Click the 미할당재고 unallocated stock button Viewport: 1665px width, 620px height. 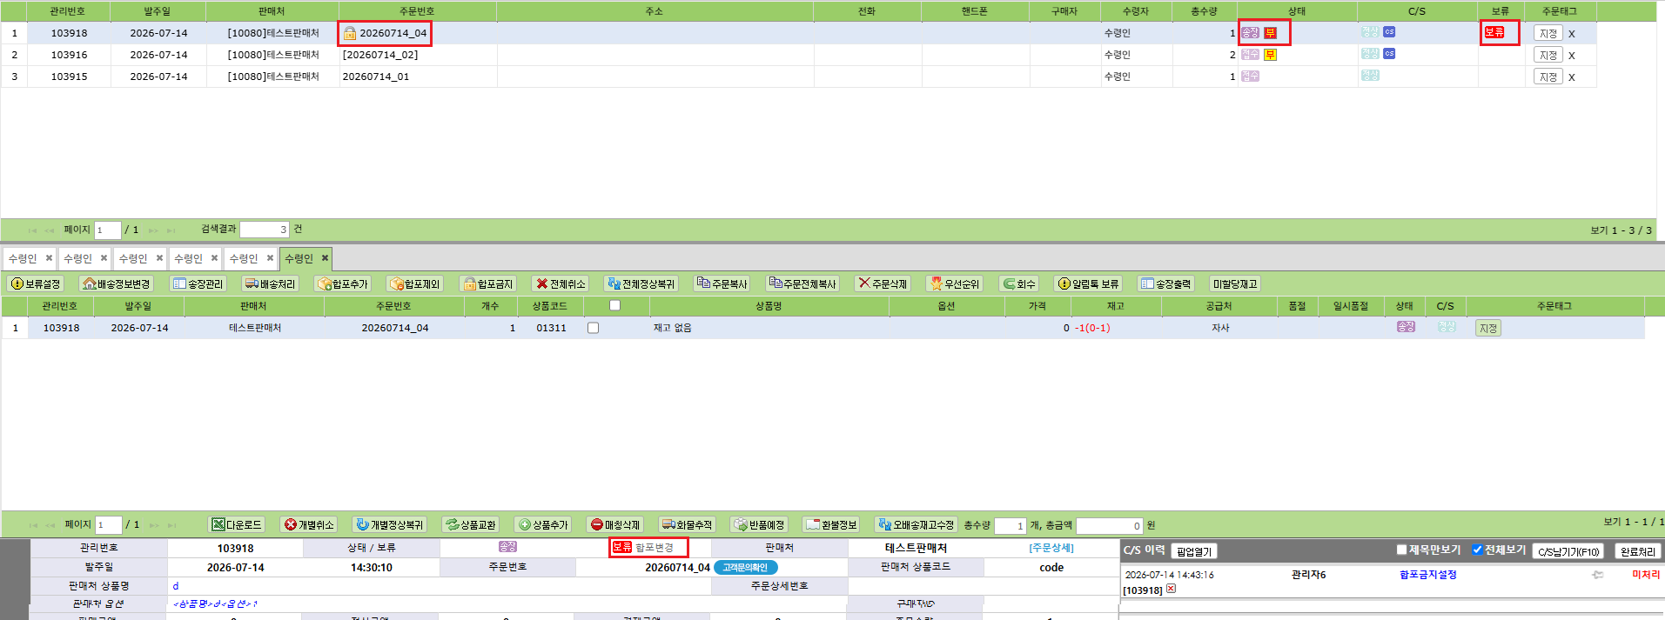(1234, 283)
